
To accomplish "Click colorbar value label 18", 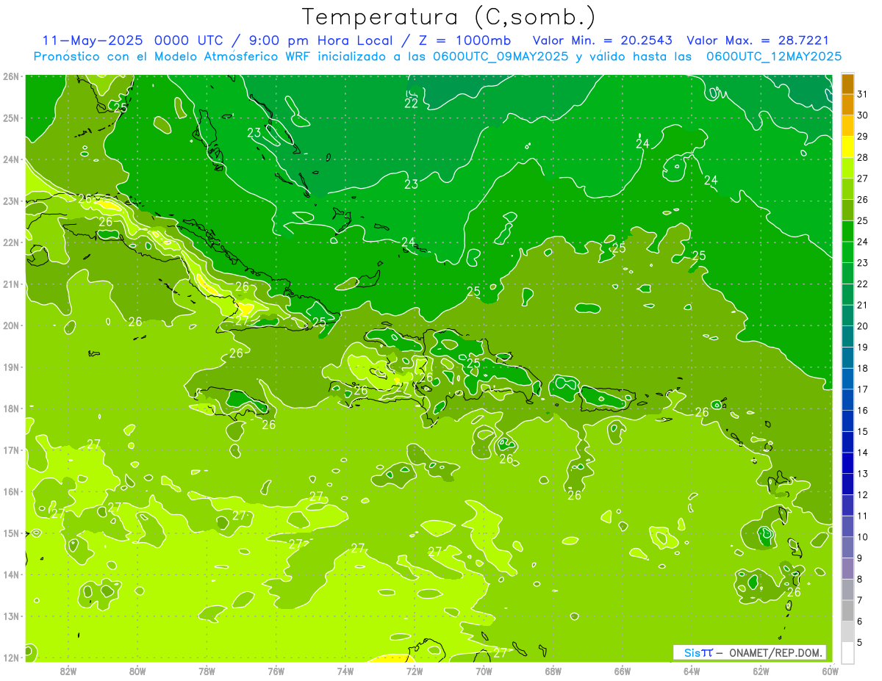I will click(x=863, y=368).
